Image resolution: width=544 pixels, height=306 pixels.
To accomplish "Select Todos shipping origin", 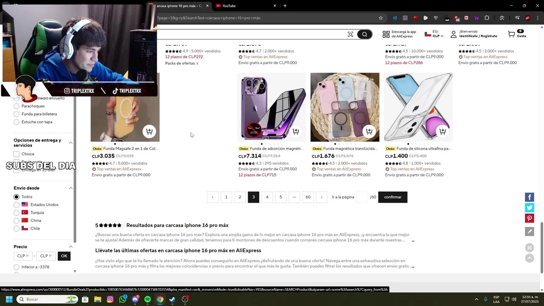I will (17, 197).
